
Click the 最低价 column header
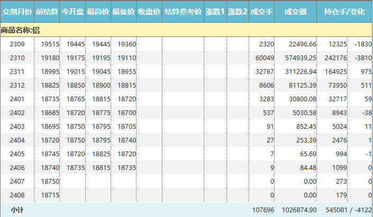pyautogui.click(x=123, y=11)
